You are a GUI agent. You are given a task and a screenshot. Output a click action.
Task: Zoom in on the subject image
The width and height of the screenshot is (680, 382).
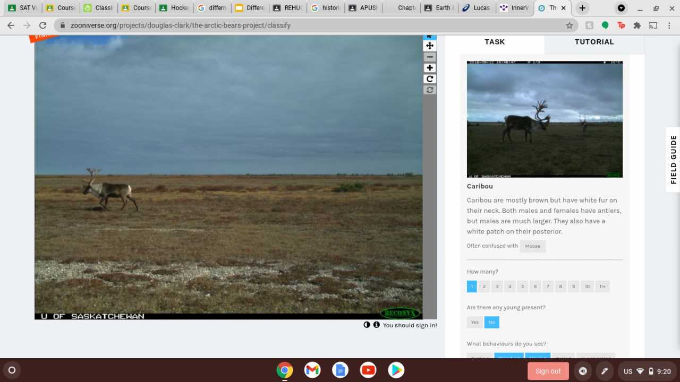click(430, 68)
